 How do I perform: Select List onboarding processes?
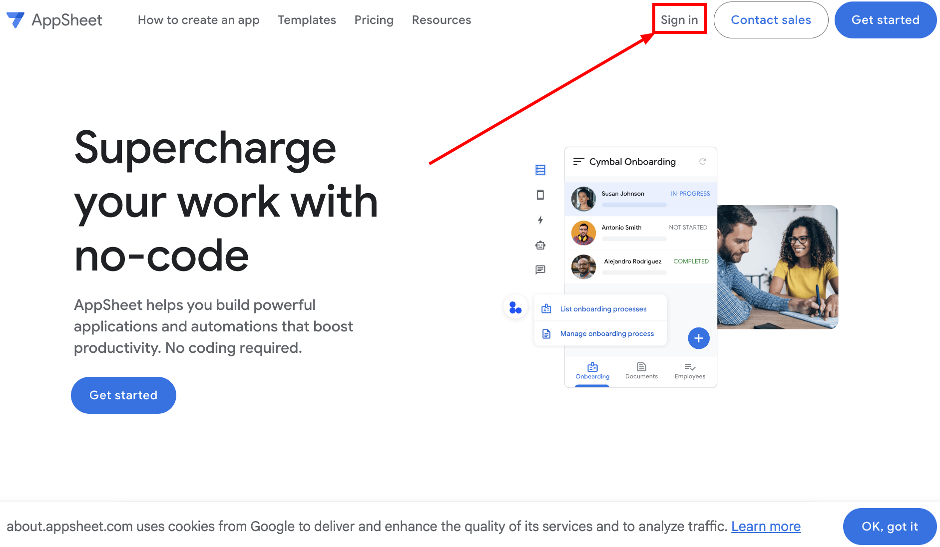[x=603, y=309]
